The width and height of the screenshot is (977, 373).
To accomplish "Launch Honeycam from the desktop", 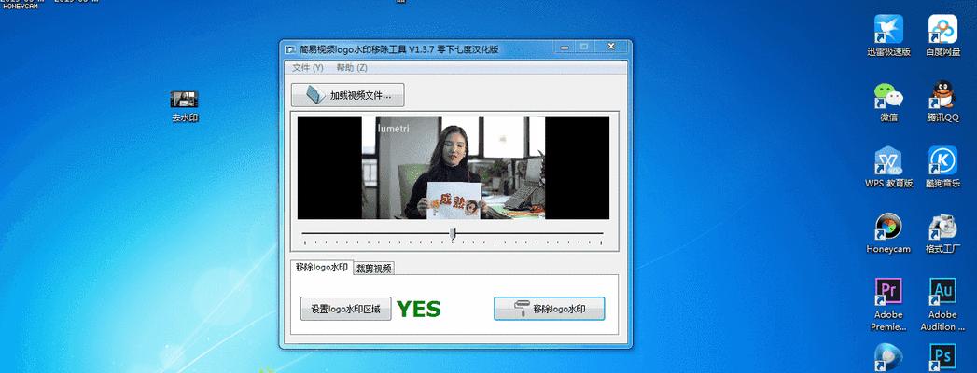I will (x=888, y=233).
